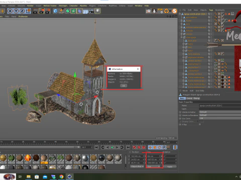Screen dimensions: 241x180
Task: Open the Render menu
Action: click(30, 5)
